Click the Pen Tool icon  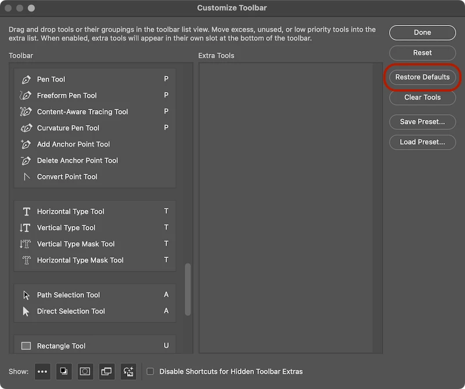pos(26,79)
